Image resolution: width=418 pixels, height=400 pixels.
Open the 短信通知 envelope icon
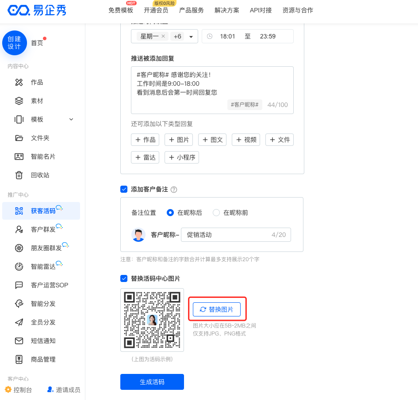pyautogui.click(x=19, y=341)
